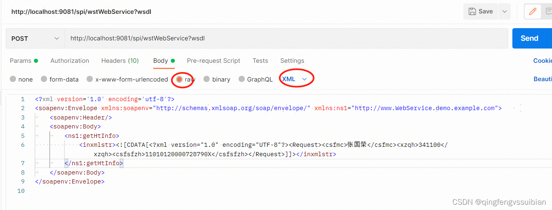Viewport: 552px width, 210px height.
Task: Click the closing soapenv:Envelope tag
Action: (70, 181)
